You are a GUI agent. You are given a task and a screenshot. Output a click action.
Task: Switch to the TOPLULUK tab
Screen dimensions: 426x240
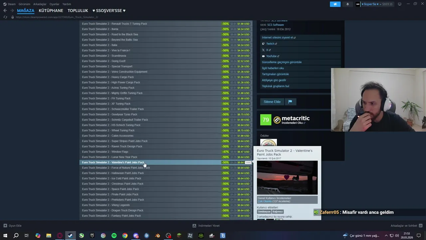coord(78,11)
